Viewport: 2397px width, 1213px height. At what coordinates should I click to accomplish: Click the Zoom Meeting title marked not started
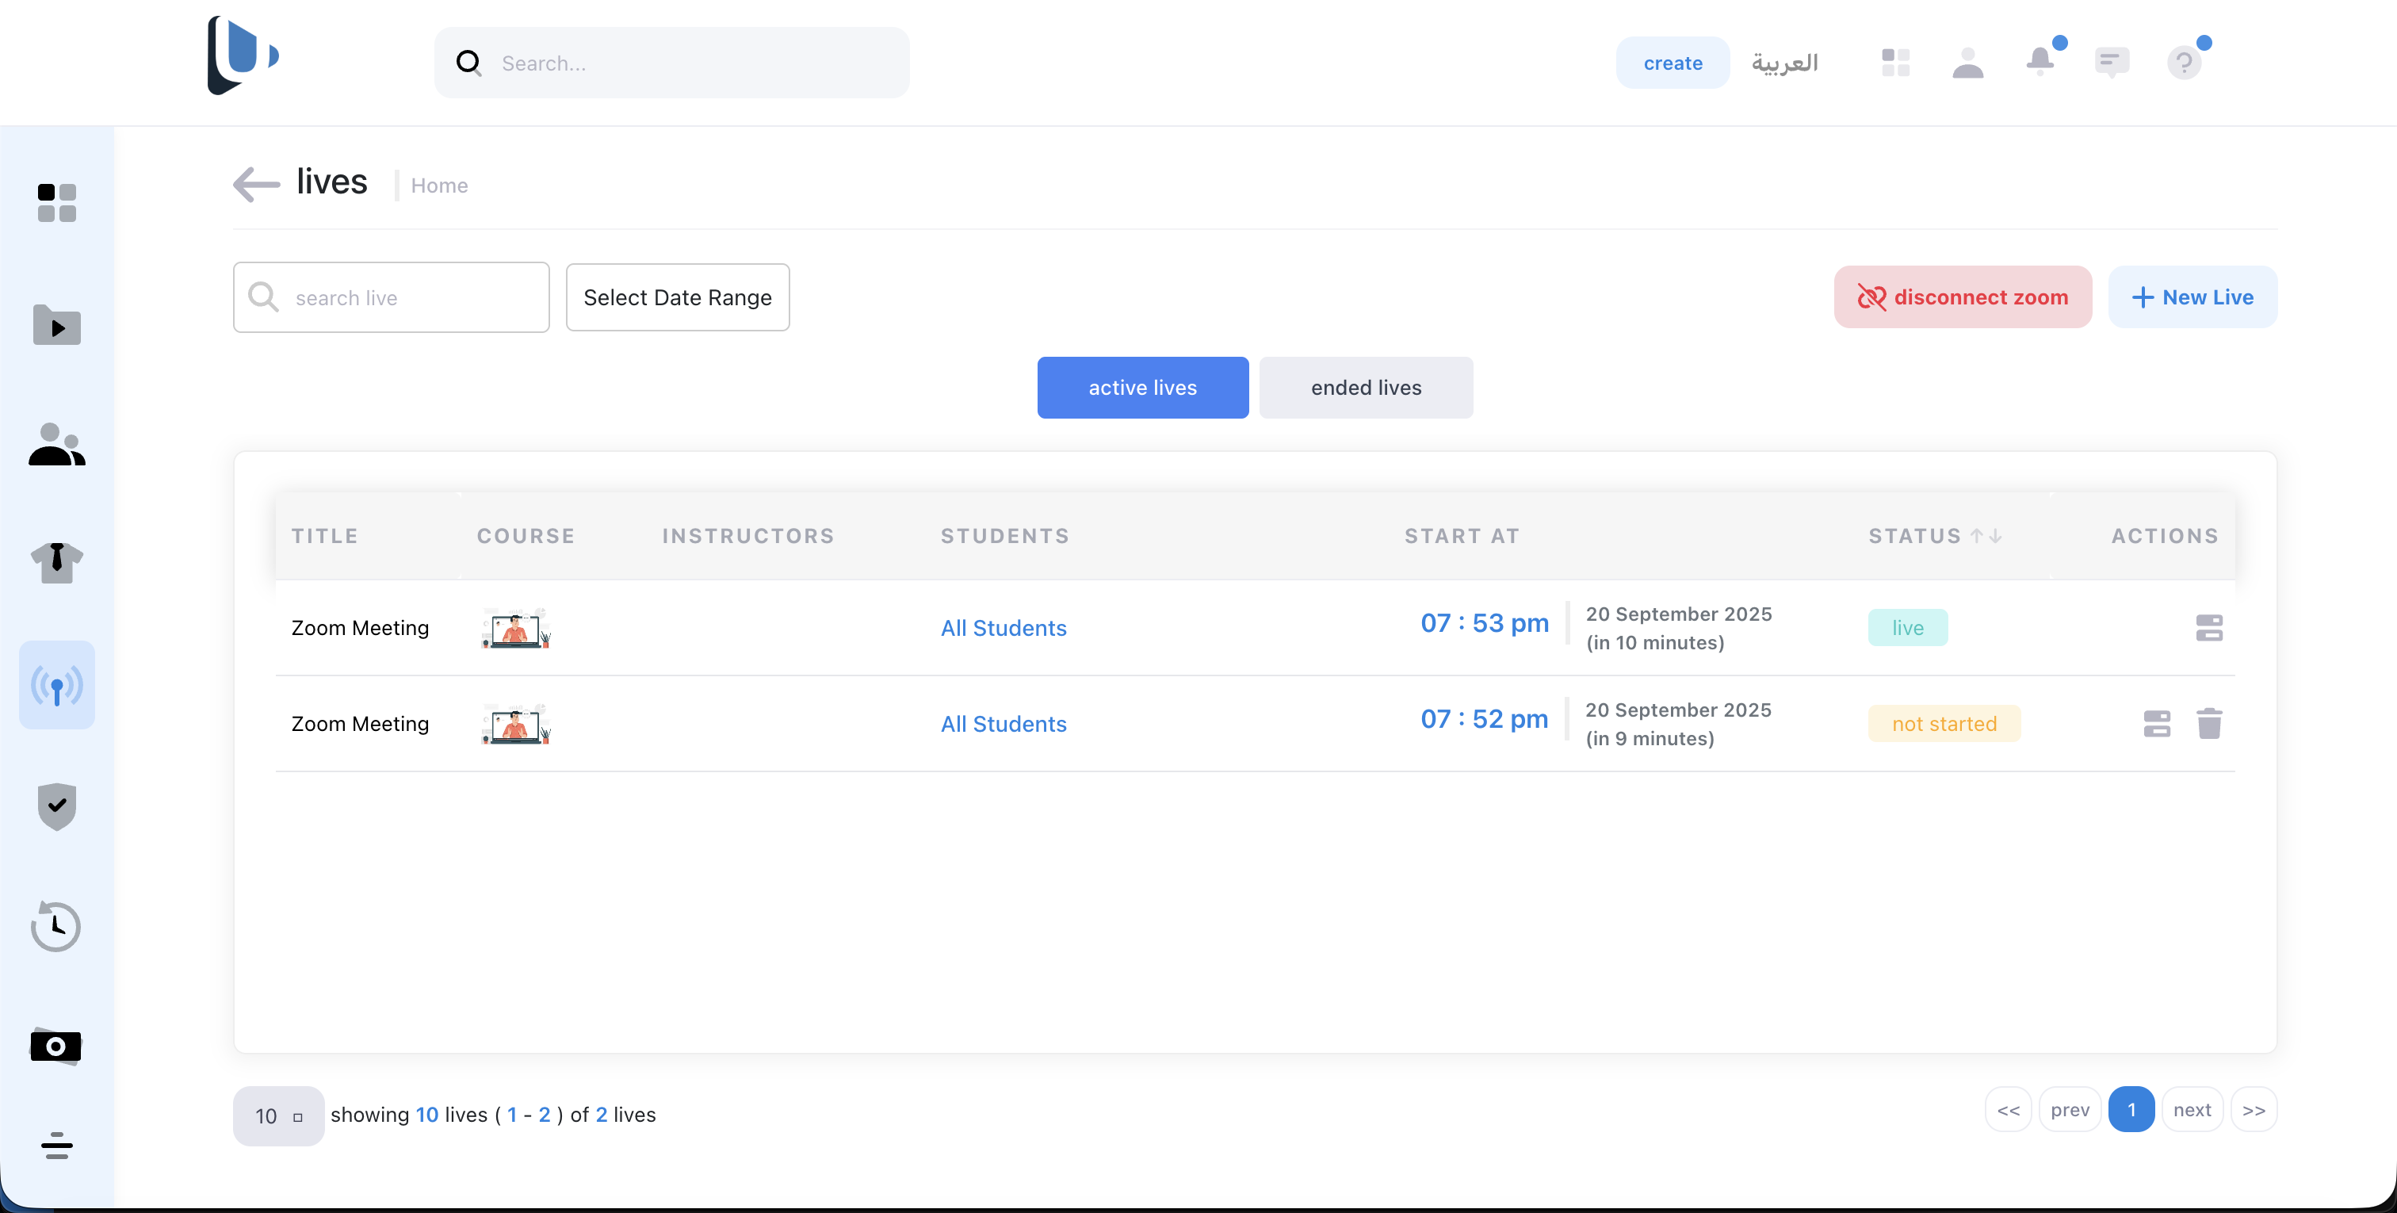[x=359, y=725]
